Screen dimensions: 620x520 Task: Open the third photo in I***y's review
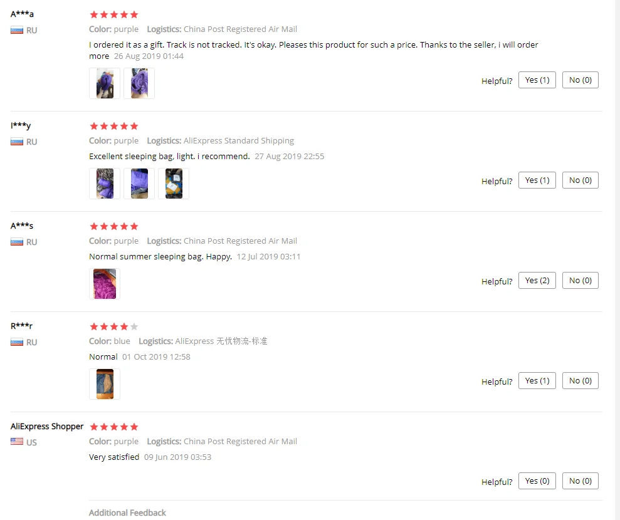174,184
